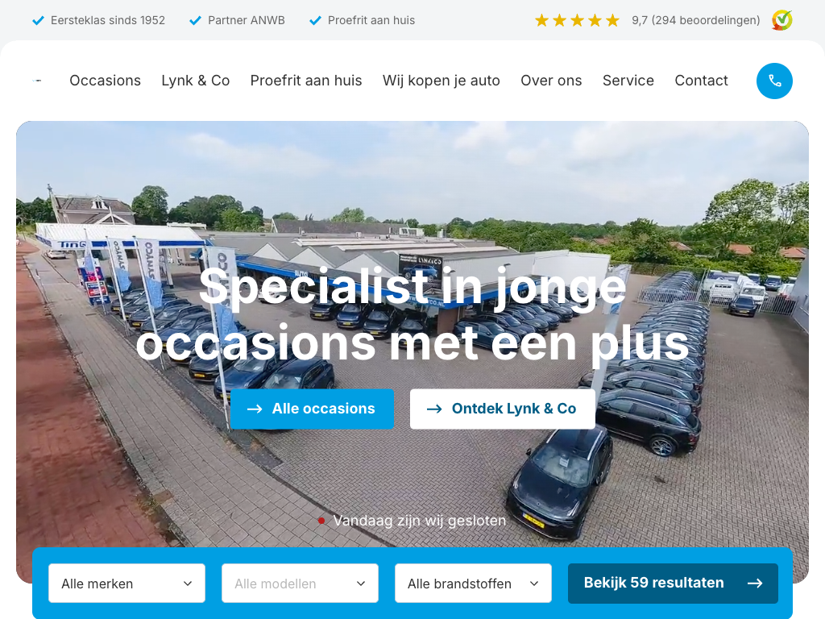
Task: Open the Over ons page
Action: pyautogui.click(x=551, y=81)
